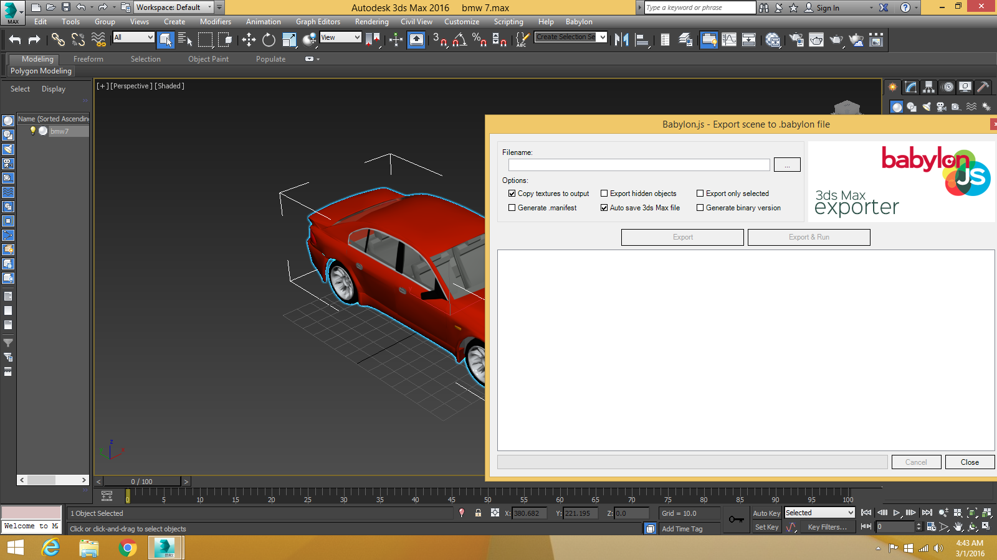Expand the Sign In dropdown arrow
Viewport: 997px width, 560px height.
[871, 8]
